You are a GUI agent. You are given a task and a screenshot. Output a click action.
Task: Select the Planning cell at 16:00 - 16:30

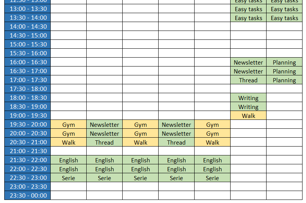point(284,62)
